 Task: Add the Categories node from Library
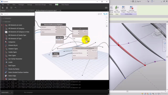pyautogui.click(x=12, y=42)
